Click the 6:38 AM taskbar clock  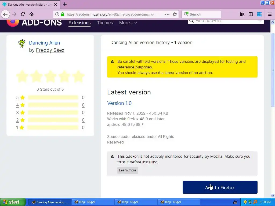pyautogui.click(x=265, y=202)
